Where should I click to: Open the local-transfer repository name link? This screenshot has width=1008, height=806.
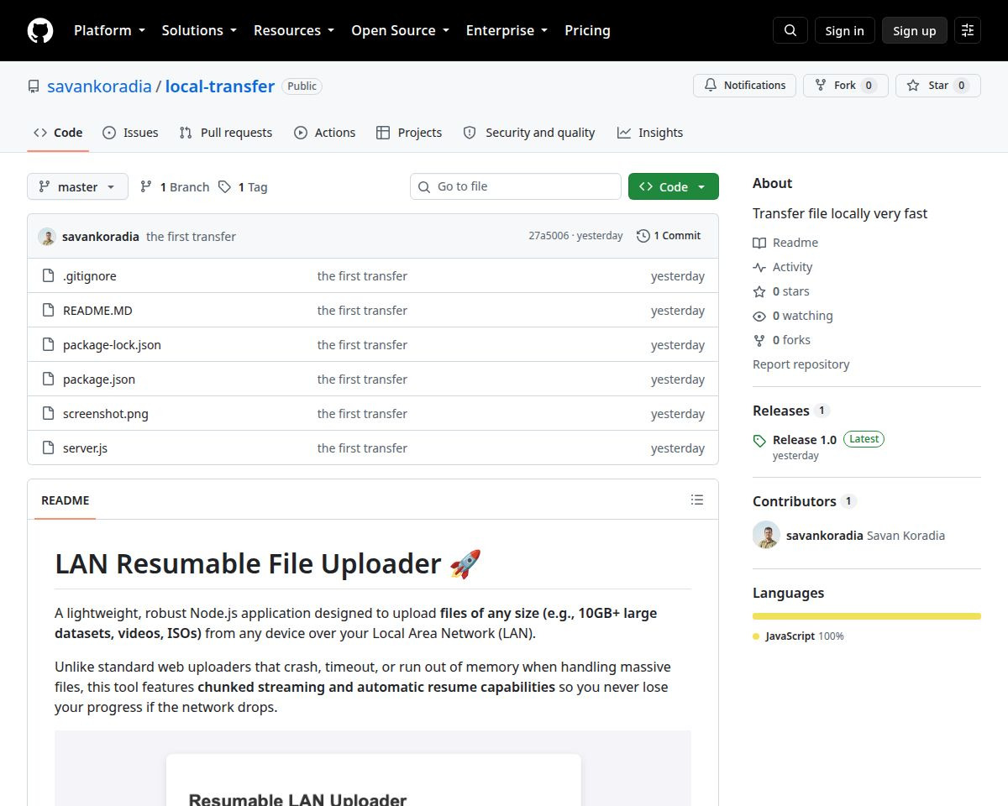(x=220, y=86)
